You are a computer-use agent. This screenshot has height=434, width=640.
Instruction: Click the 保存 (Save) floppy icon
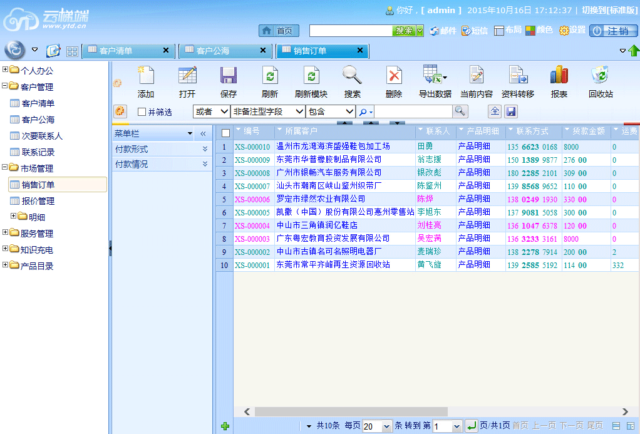coord(229,76)
